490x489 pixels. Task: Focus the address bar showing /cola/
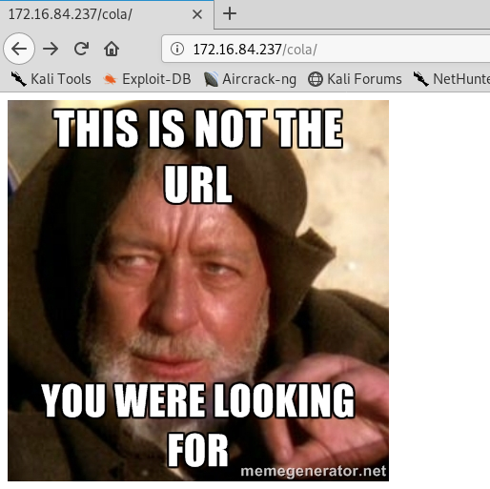326,49
